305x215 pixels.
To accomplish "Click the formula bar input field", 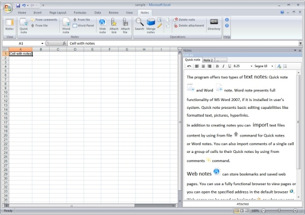I will (x=184, y=43).
